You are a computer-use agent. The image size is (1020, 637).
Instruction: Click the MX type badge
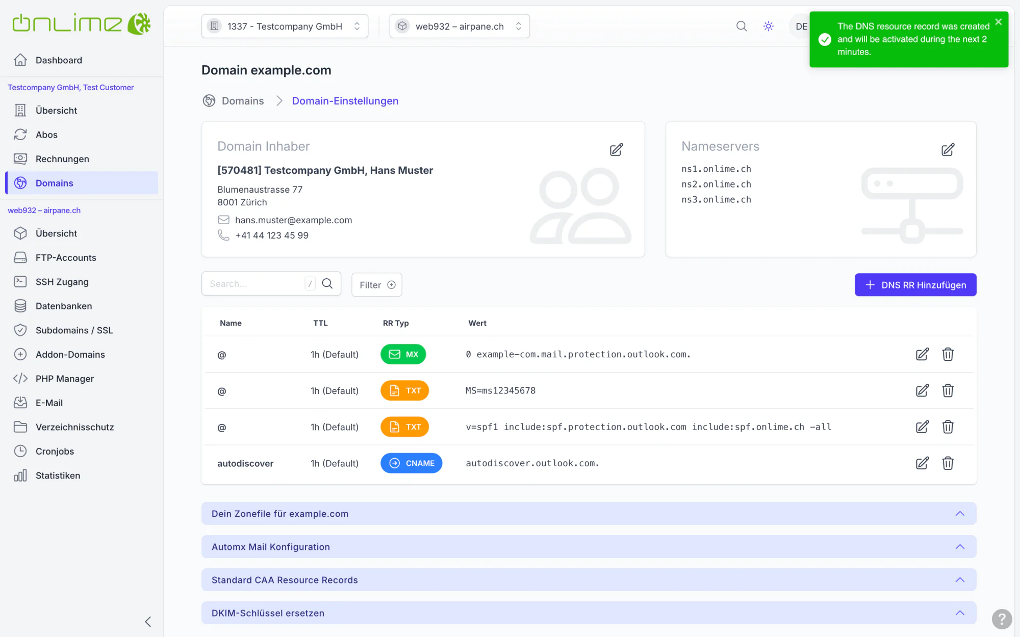[x=403, y=354]
